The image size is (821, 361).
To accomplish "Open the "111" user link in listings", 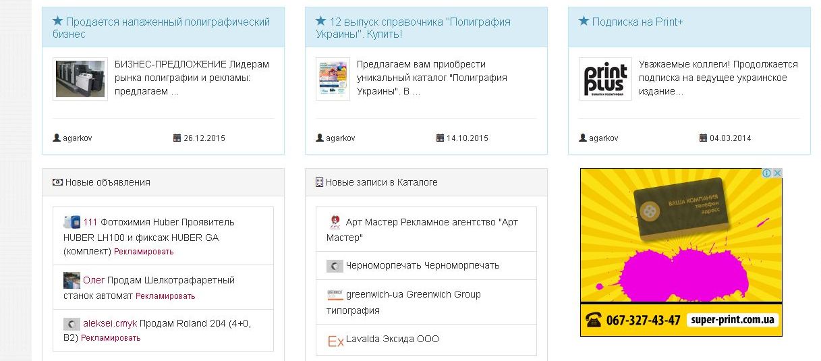I will pyautogui.click(x=90, y=222).
